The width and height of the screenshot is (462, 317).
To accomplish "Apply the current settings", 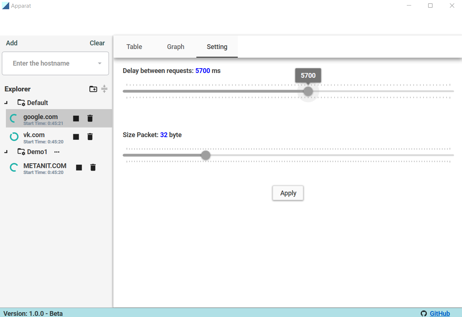I will pyautogui.click(x=288, y=193).
